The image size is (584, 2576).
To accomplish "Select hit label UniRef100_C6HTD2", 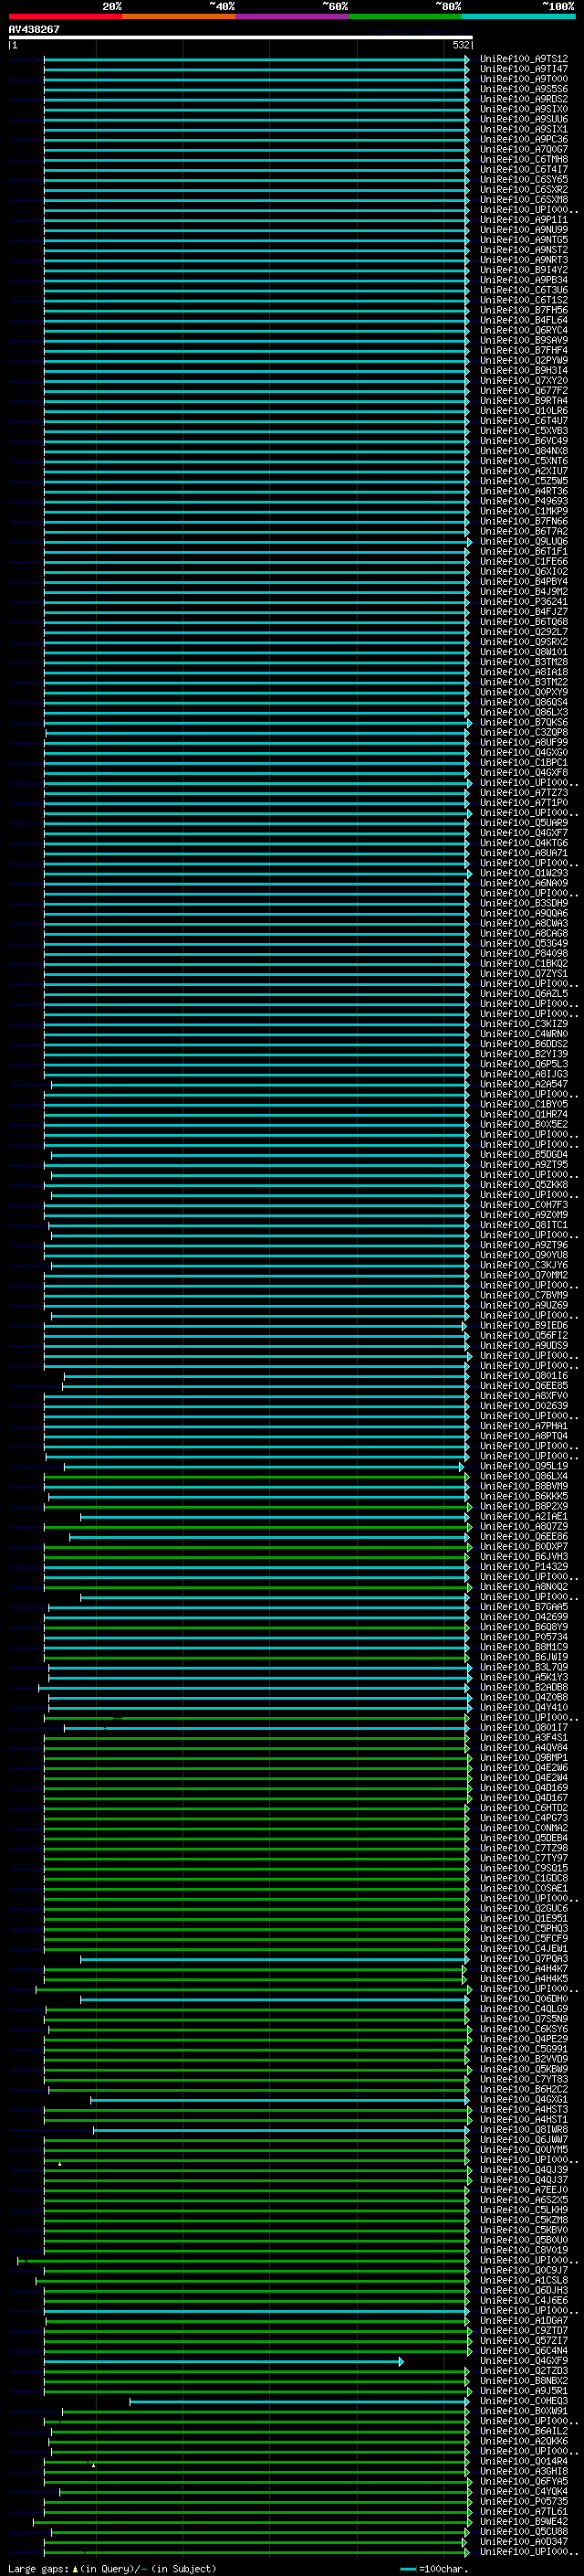I will coord(523,1807).
